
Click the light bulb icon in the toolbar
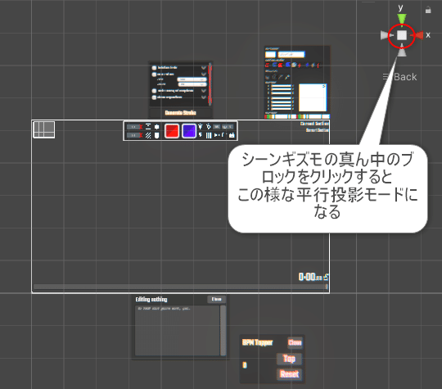[x=201, y=126]
